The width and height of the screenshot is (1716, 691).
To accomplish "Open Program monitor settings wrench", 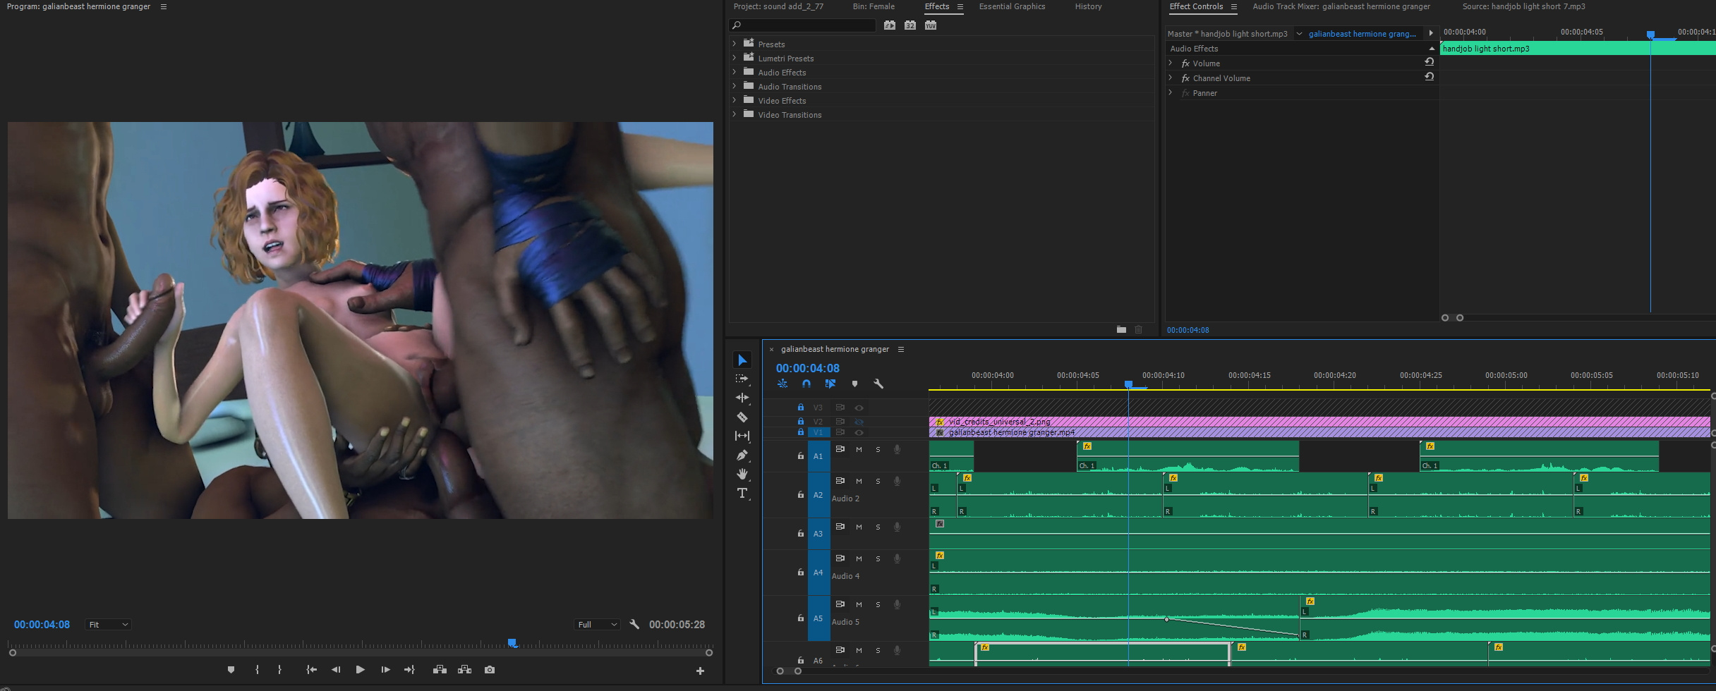I will coord(634,624).
